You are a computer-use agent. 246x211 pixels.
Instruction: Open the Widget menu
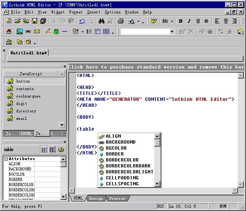coord(58,12)
